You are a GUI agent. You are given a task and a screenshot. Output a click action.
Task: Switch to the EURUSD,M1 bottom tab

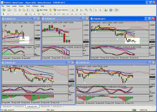click(x=58, y=106)
